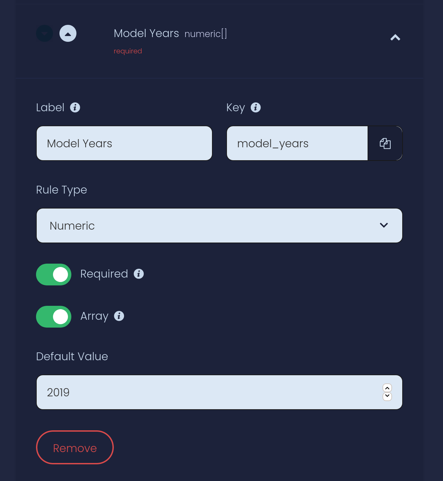View the Array field's info tooltip
This screenshot has height=481, width=443.
pyautogui.click(x=119, y=316)
